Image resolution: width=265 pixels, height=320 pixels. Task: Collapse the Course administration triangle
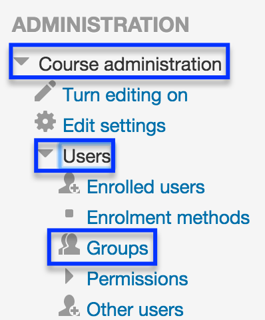[x=21, y=61]
